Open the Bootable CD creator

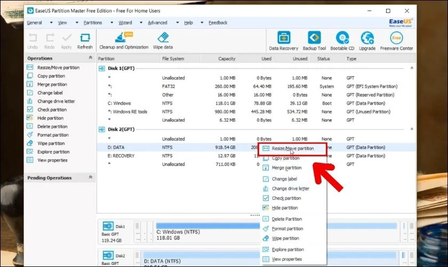point(342,41)
